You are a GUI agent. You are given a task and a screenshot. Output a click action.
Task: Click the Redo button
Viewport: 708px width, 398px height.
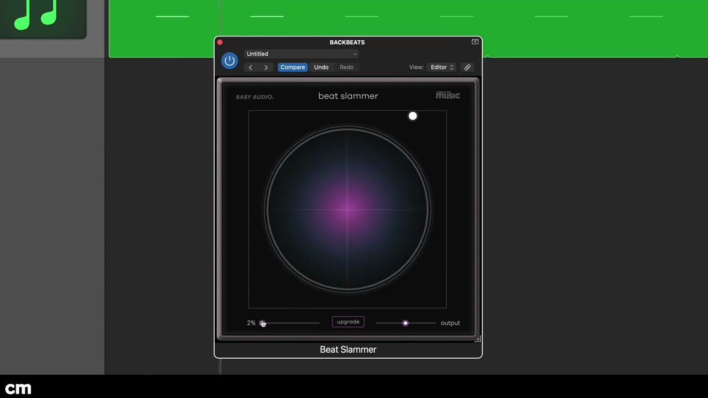pos(347,67)
